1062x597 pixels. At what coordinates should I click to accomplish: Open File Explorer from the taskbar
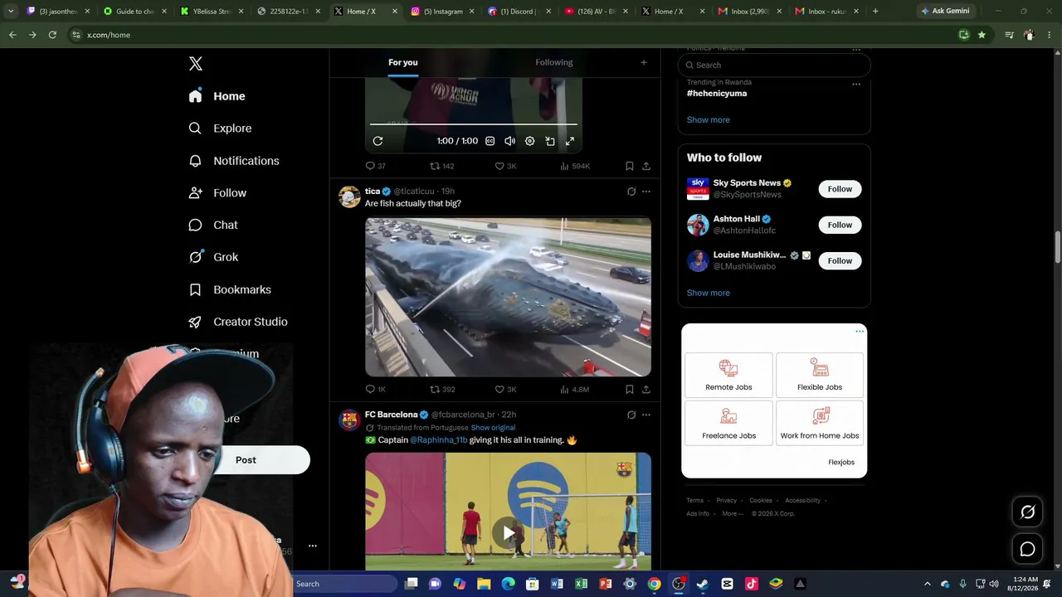point(484,584)
